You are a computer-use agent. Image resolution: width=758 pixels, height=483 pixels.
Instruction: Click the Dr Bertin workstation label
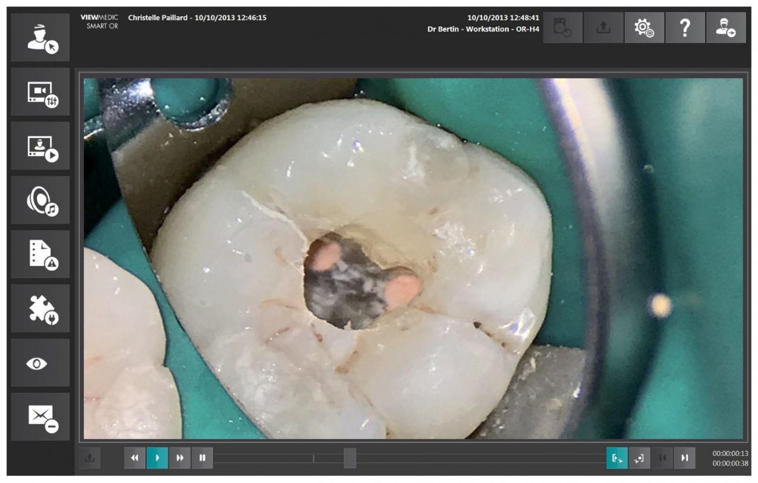483,29
